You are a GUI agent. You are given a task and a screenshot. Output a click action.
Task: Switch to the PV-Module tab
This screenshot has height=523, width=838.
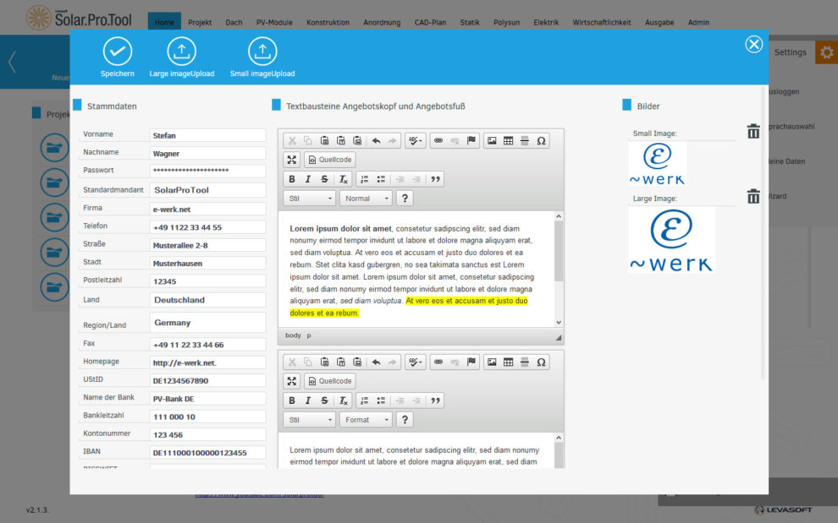273,23
